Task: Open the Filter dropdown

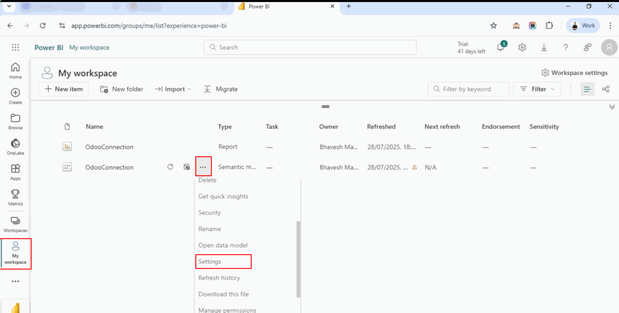Action: [x=537, y=89]
